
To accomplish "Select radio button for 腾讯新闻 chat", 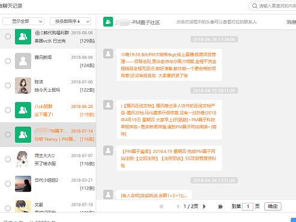I will coord(8,61).
